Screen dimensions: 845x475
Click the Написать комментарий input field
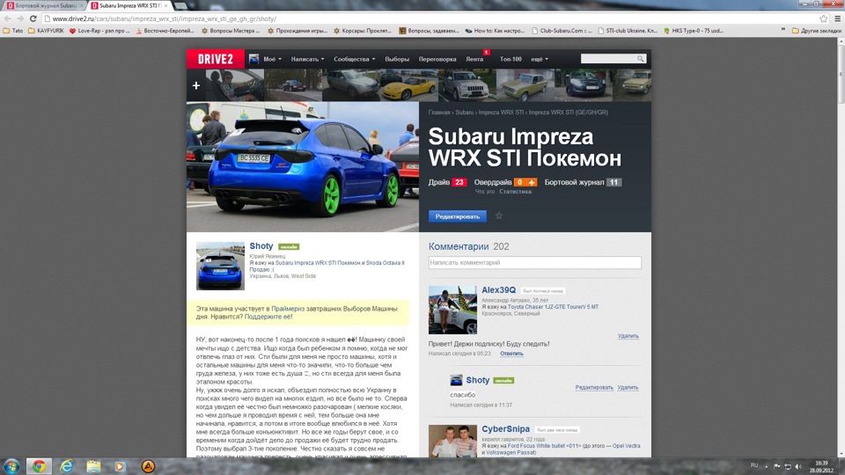(534, 262)
